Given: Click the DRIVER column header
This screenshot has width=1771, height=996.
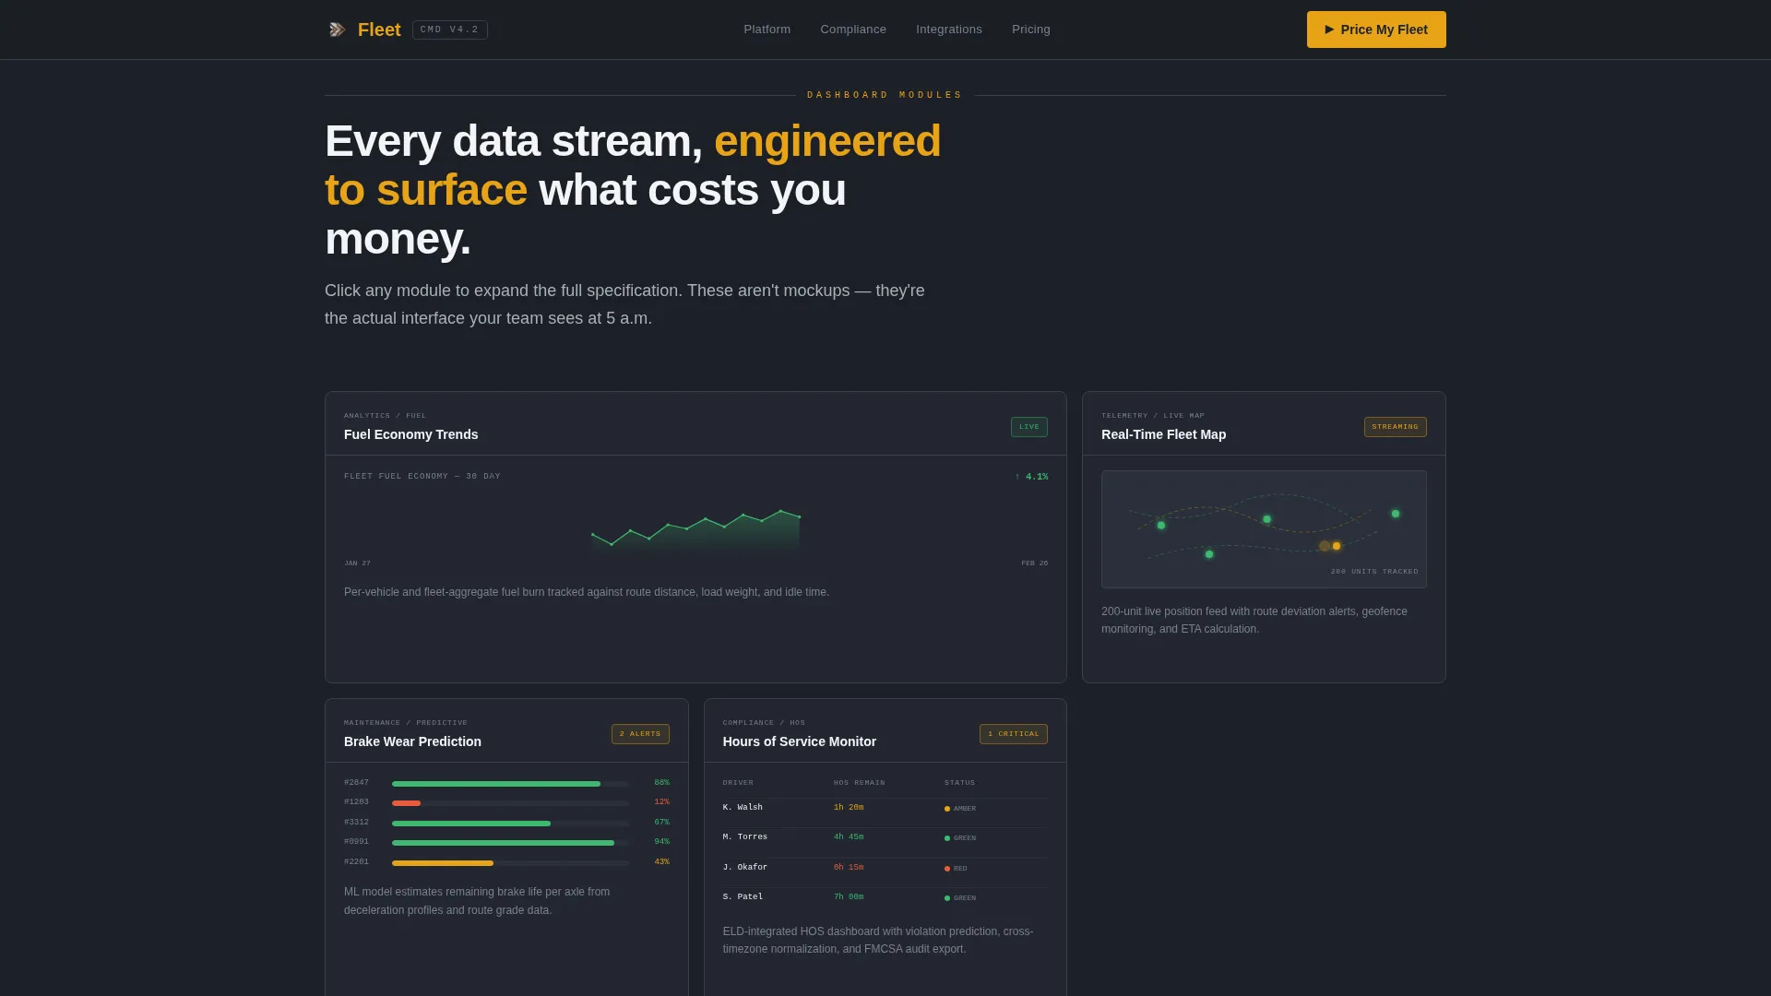Looking at the screenshot, I should [x=738, y=783].
